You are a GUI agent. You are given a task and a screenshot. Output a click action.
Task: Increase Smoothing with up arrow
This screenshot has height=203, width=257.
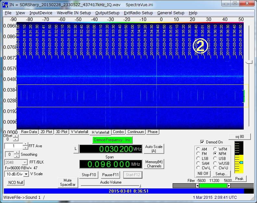[x=17, y=152]
